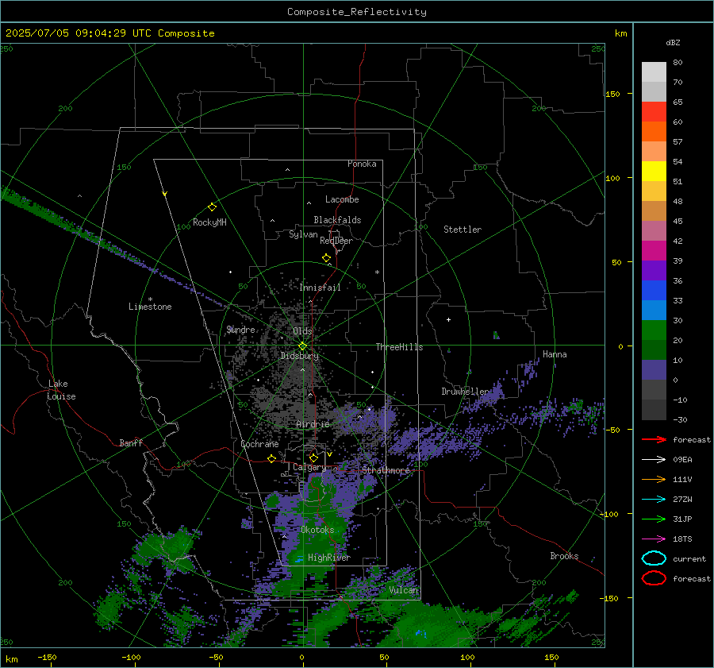
Task: Click the Blackfalds city label
Action: point(337,220)
